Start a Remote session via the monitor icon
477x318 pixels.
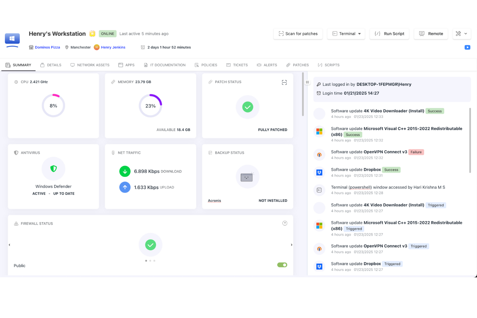pyautogui.click(x=421, y=33)
